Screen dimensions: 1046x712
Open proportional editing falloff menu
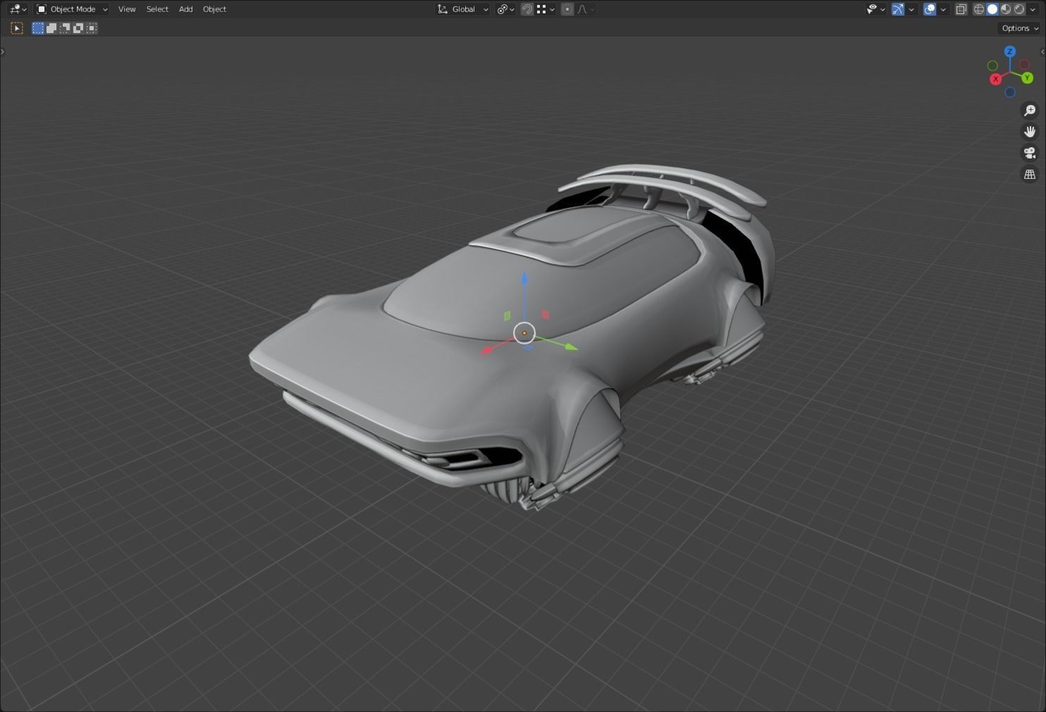[x=586, y=9]
